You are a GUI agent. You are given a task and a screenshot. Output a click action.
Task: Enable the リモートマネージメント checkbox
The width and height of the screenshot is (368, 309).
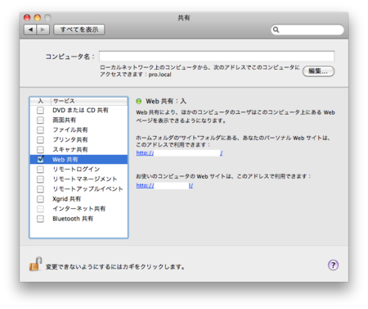40,179
